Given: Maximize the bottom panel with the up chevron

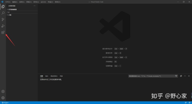Looking at the screenshot, I should coord(185,76).
